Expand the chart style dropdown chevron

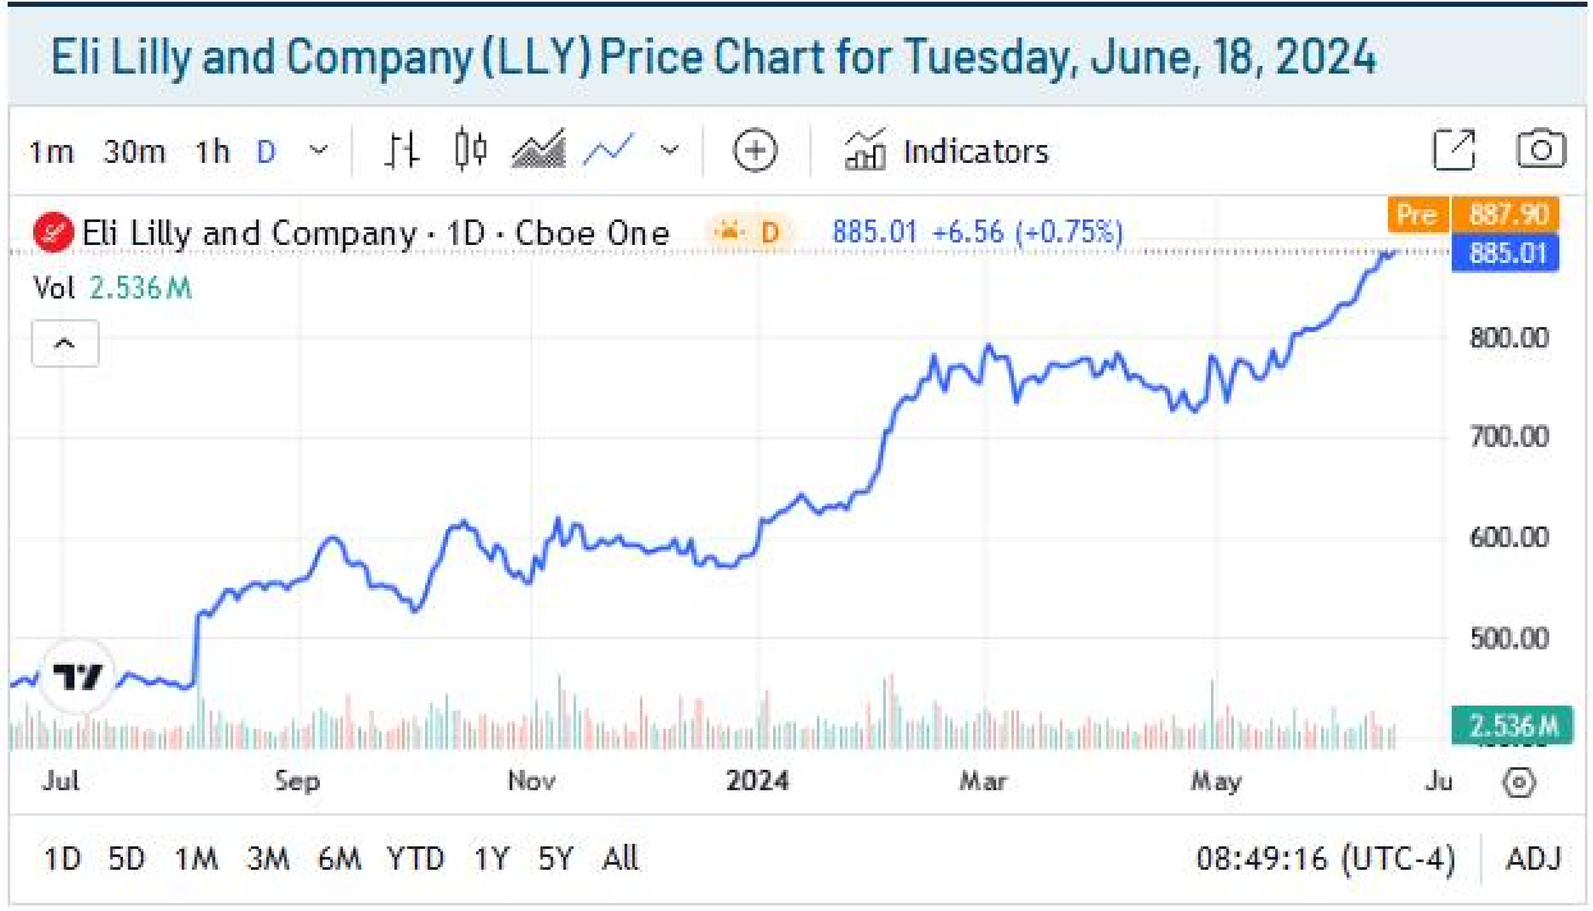(670, 150)
